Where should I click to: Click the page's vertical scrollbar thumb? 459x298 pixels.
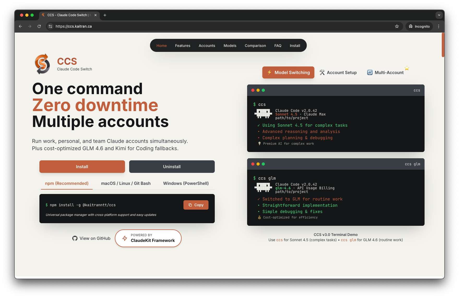coord(443,45)
